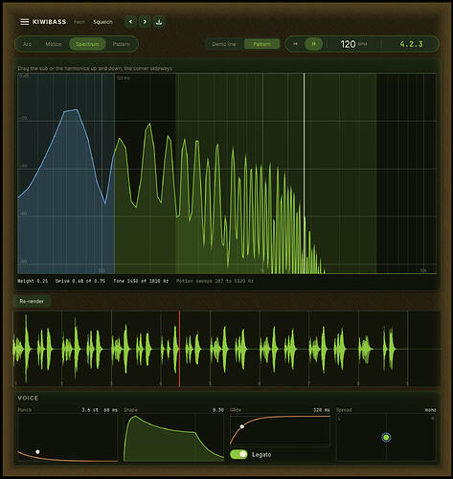Open the Pattern tab in the left tab group
Image resolution: width=453 pixels, height=479 pixels.
[122, 44]
